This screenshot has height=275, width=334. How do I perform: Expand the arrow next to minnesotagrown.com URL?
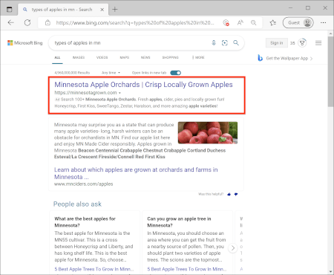(x=119, y=93)
